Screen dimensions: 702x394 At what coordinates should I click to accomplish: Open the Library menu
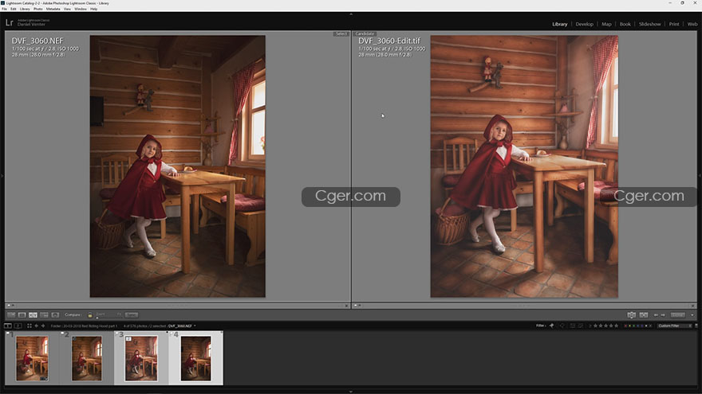[x=25, y=9]
